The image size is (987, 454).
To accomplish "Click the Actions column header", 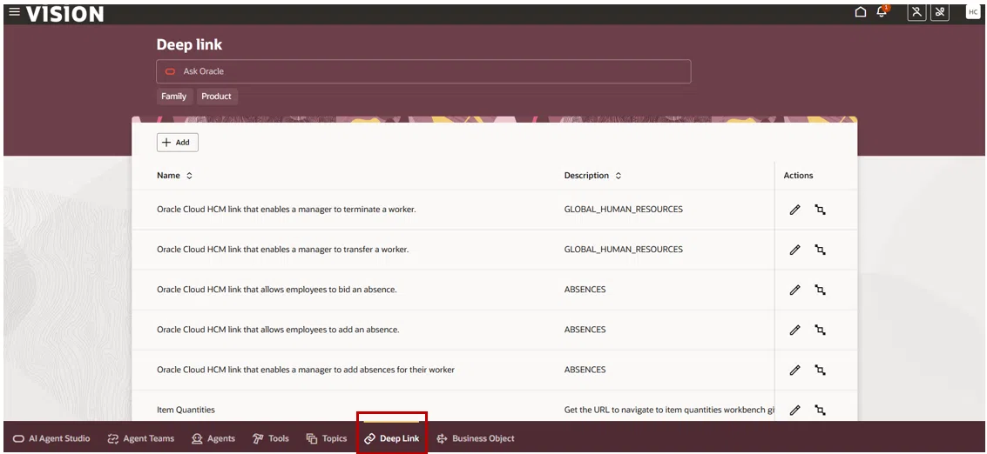I will (x=798, y=176).
